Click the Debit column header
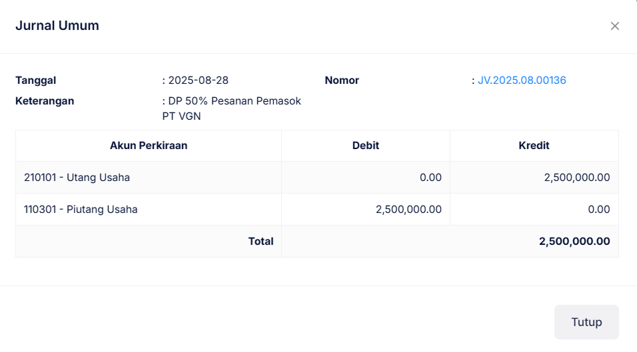Image resolution: width=637 pixels, height=352 pixels. pos(366,146)
